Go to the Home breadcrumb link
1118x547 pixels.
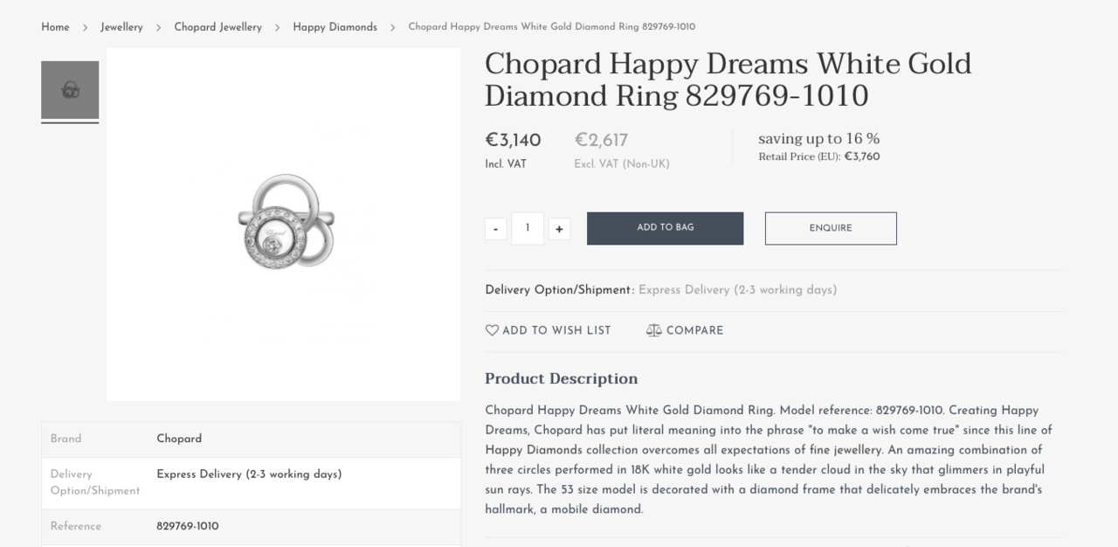55,27
